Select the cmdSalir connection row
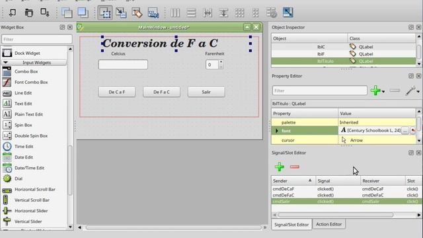The height and width of the screenshot is (238, 423). coord(346,202)
